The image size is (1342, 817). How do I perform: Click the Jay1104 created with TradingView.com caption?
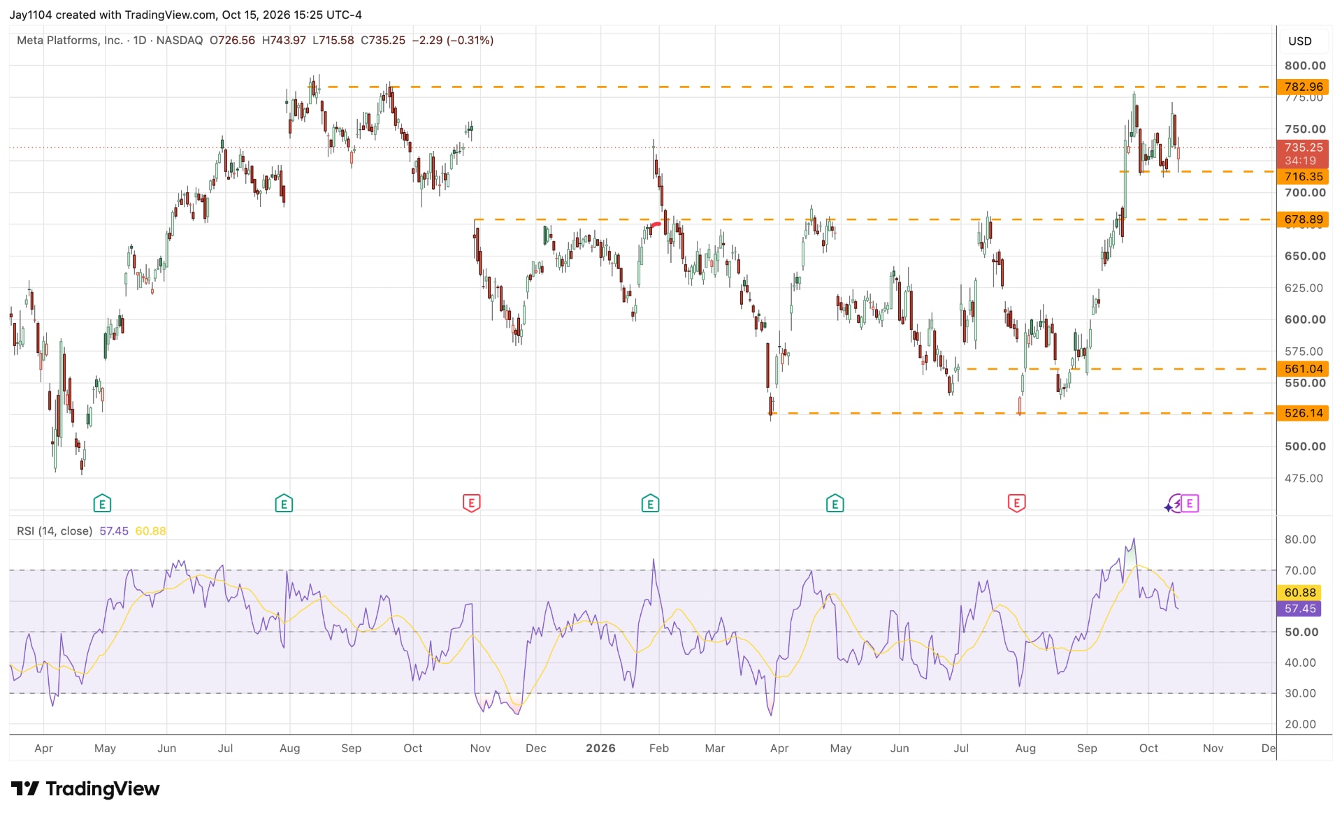tap(185, 15)
